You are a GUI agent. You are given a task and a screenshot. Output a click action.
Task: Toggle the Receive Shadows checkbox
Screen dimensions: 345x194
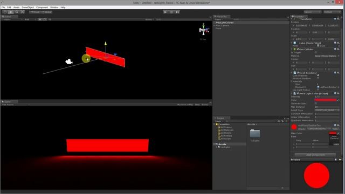point(318,78)
